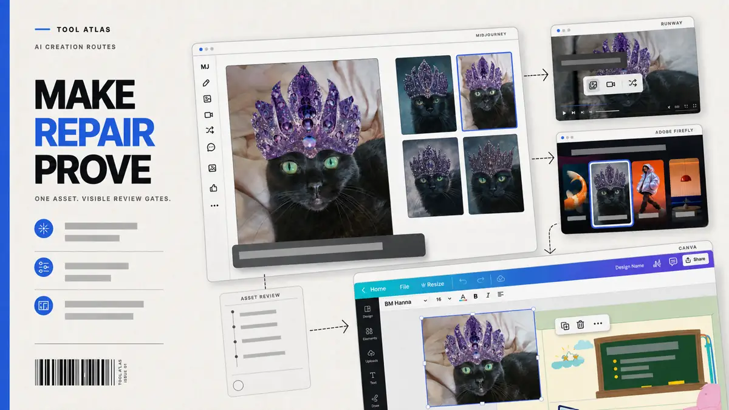Open the text color picker in Canva
The width and height of the screenshot is (729, 410).
click(463, 297)
